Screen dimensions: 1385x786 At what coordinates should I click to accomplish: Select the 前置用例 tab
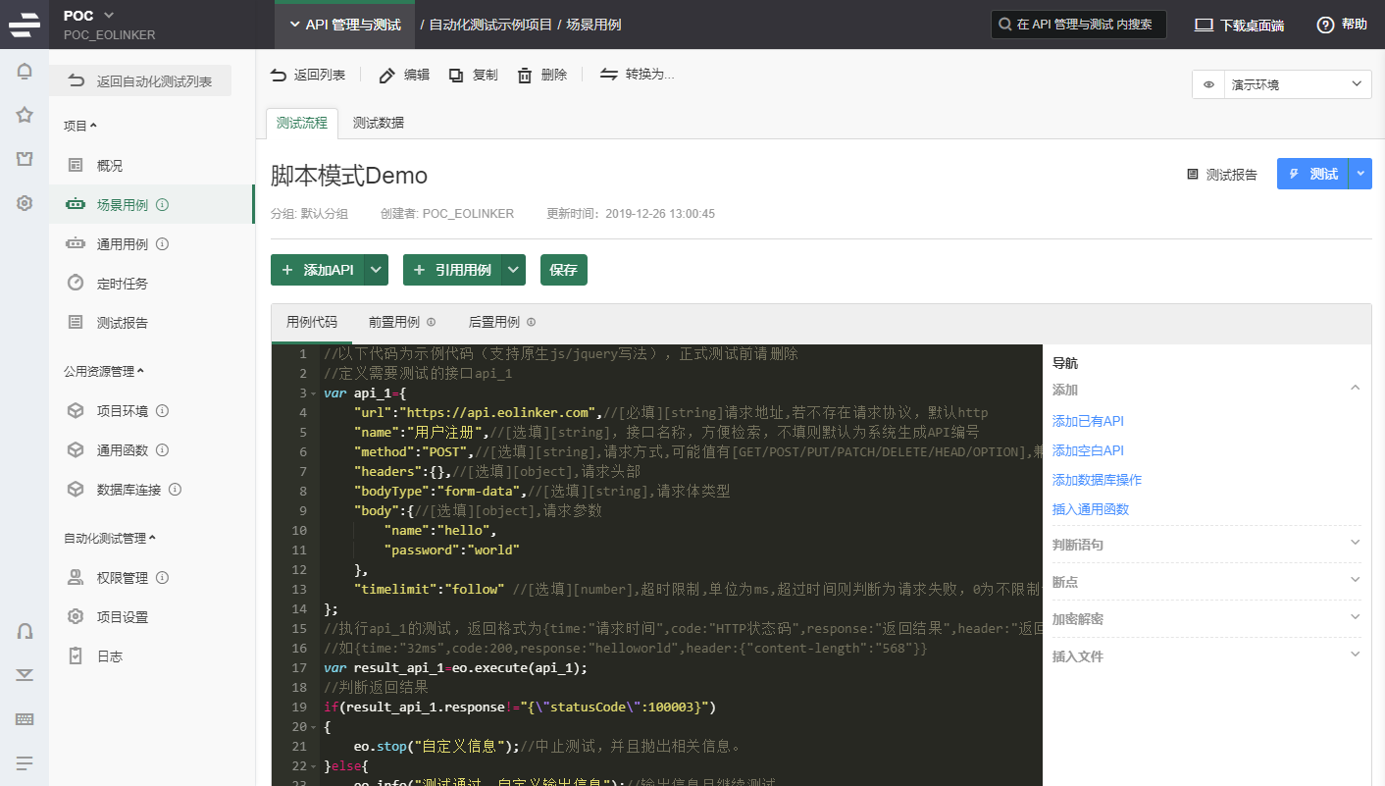[394, 322]
